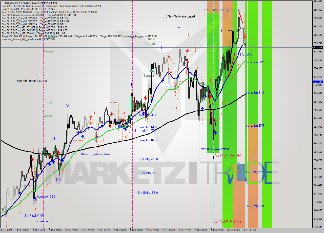Click the 558.340 price axis value
324x233 pixels.
318,143
